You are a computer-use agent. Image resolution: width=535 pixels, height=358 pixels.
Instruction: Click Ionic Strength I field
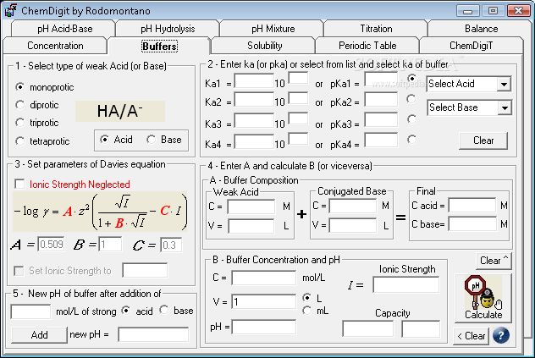[406, 284]
